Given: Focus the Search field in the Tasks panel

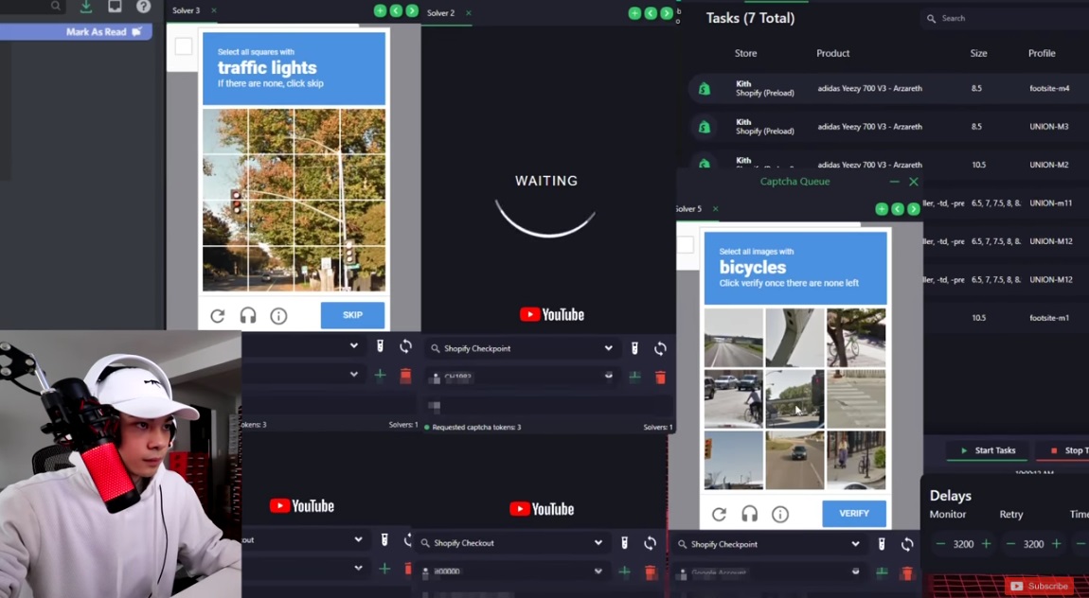Looking at the screenshot, I should (x=1005, y=18).
